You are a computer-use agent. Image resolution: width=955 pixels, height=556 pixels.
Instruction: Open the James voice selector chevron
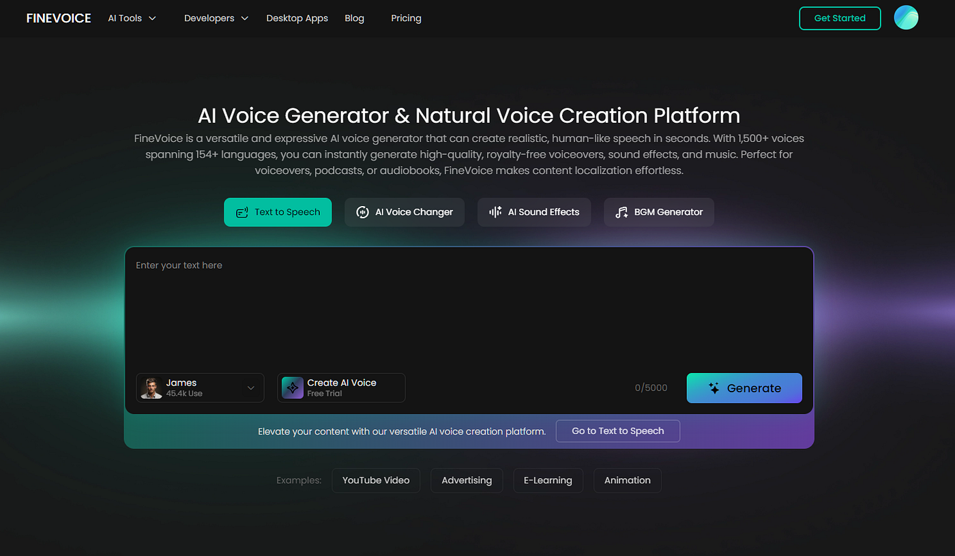(x=251, y=387)
